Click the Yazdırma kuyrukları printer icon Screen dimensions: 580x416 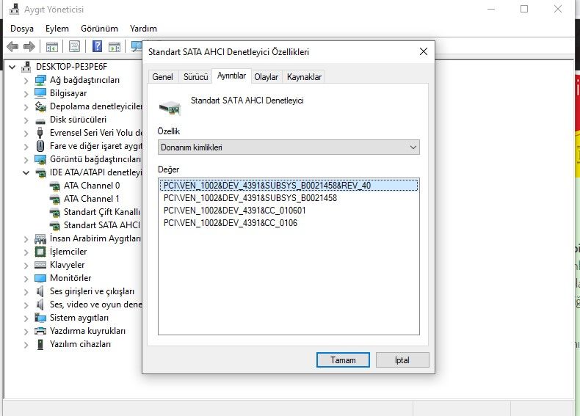40,331
